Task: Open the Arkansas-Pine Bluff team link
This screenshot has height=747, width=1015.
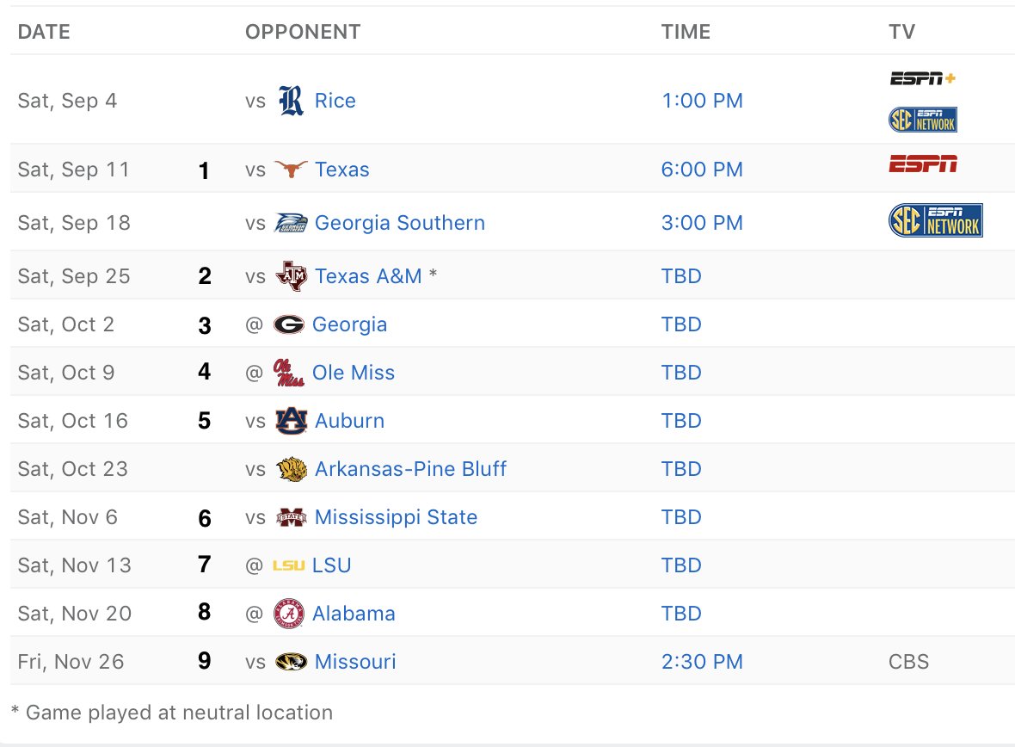Action: [x=410, y=469]
